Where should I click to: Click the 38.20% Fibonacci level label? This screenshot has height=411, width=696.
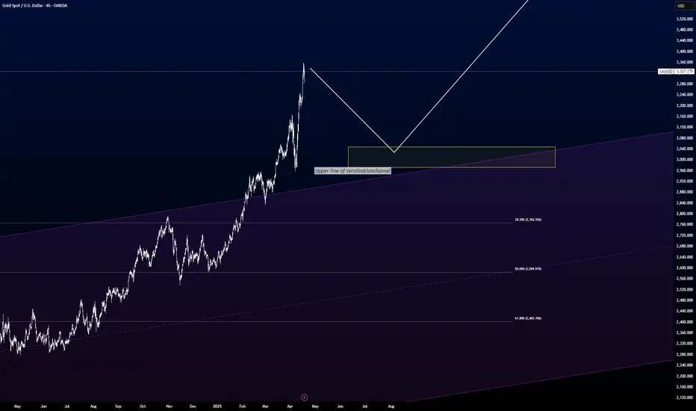(528, 220)
